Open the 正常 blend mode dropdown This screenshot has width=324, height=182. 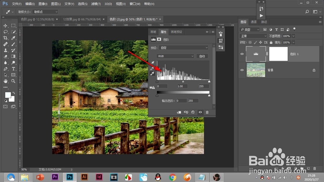click(x=253, y=36)
